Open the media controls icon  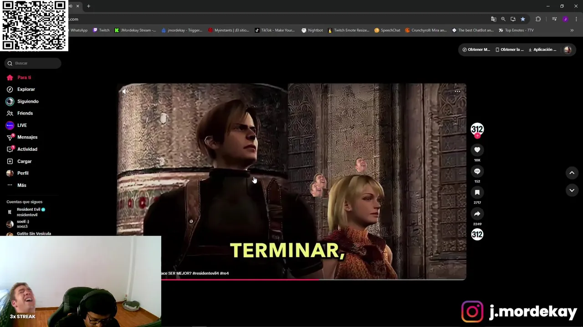(554, 19)
